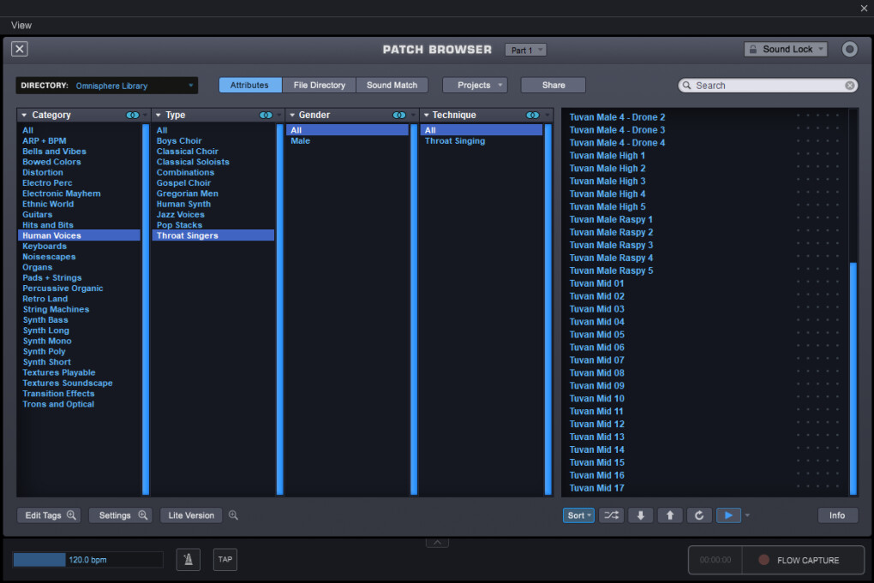Viewport: 874px width, 583px height.
Task: Switch to the Attributes tab
Action: (249, 85)
